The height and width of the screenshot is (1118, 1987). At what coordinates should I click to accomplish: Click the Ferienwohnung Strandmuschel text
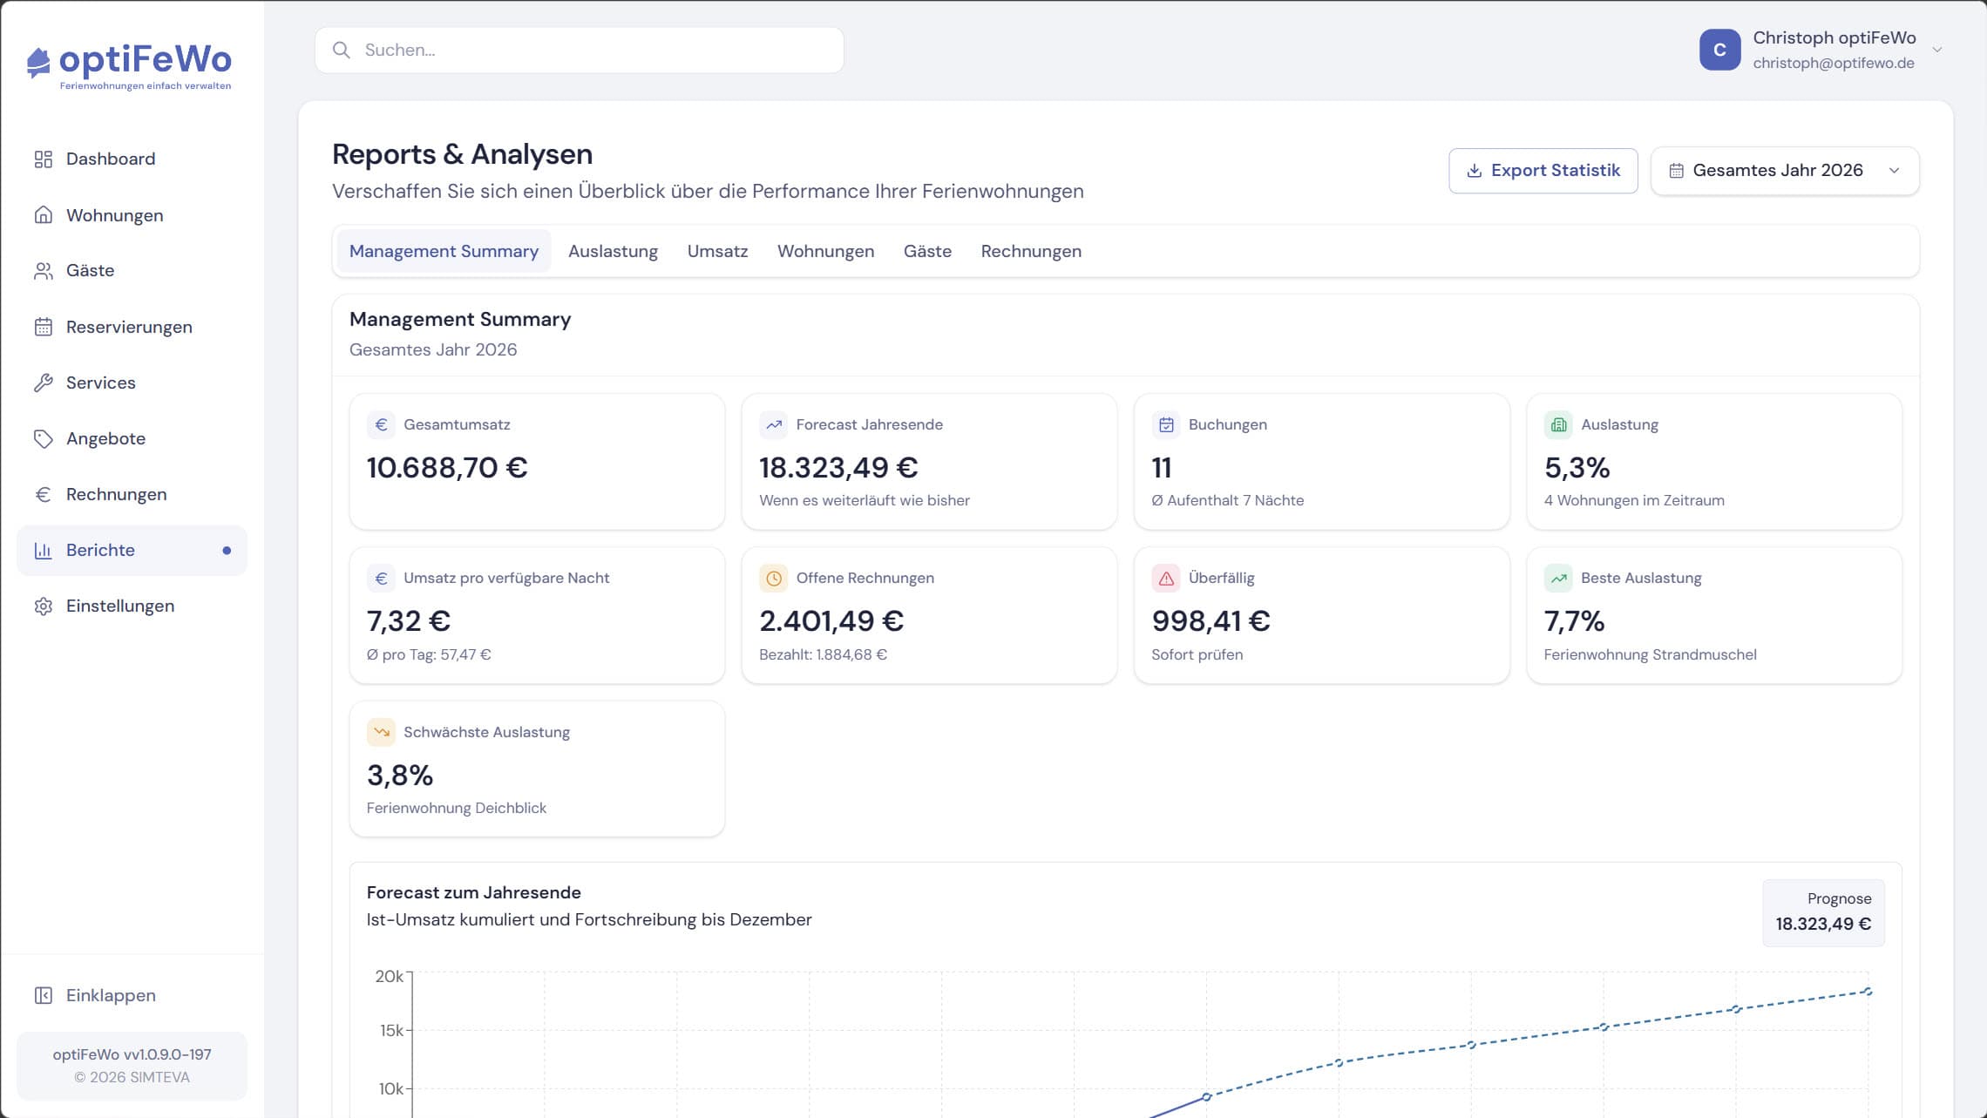point(1650,654)
